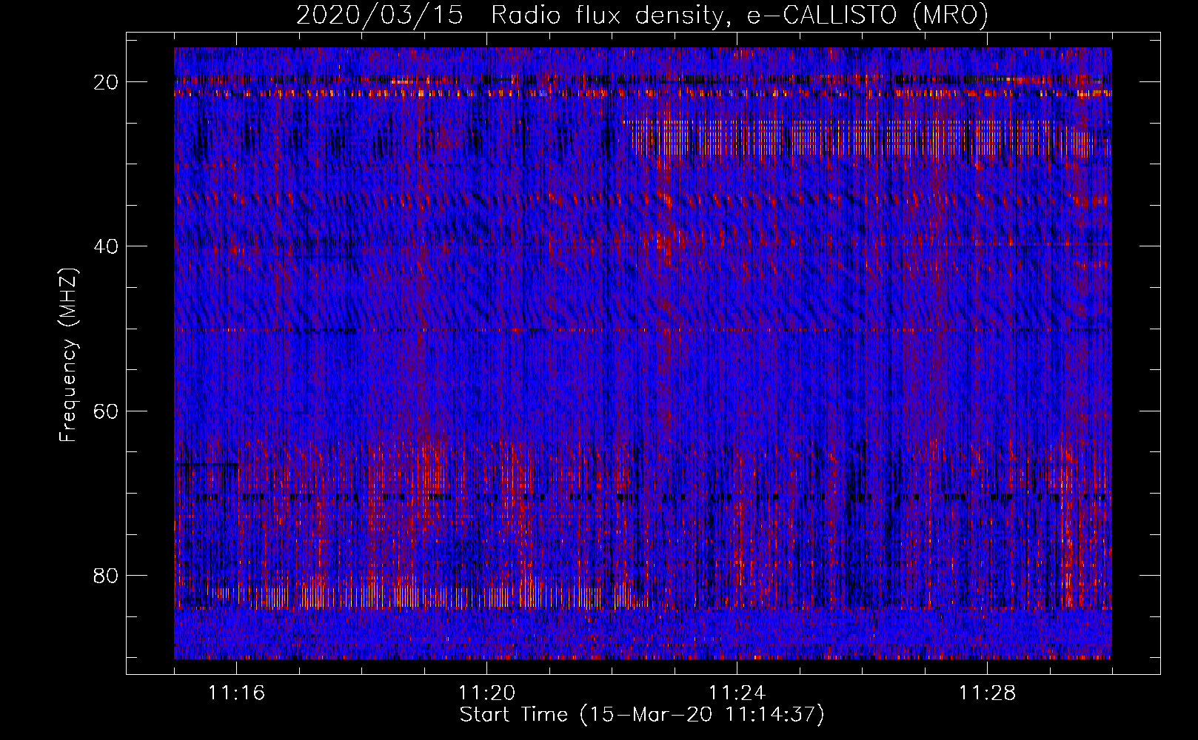
Task: Click the "Frequency (MHZ)" axis label
Action: pos(68,354)
